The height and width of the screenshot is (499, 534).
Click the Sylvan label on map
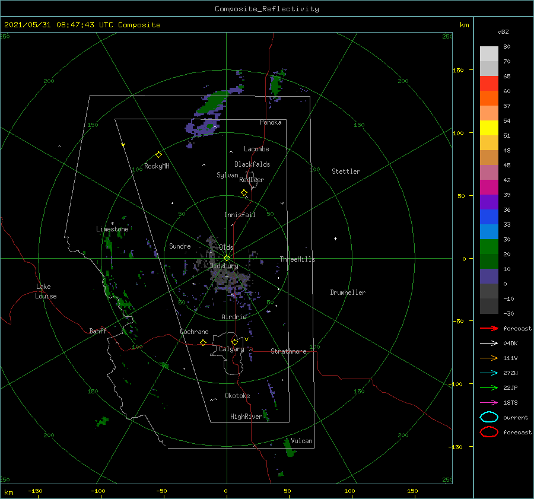tap(227, 175)
